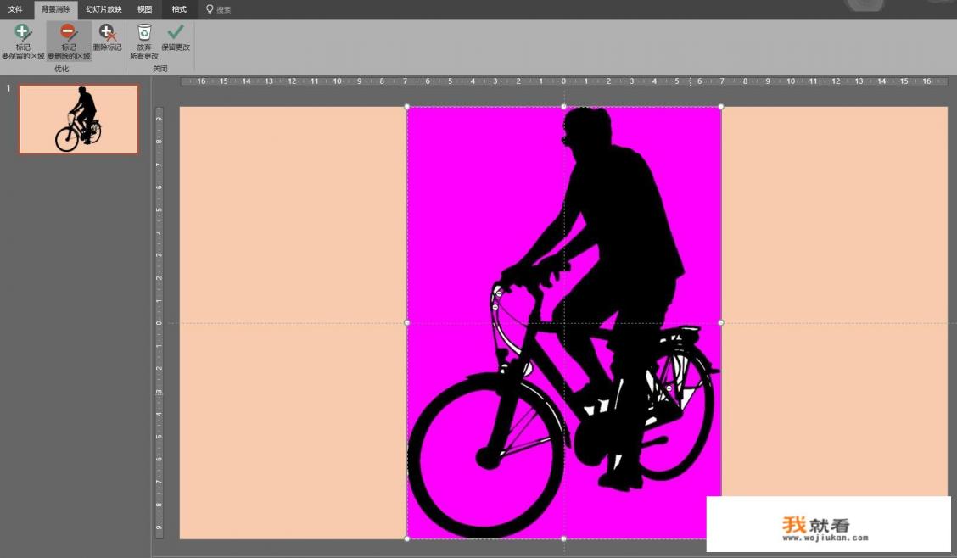957x558 pixels.
Task: Open the 视图 (View) tab
Action: point(144,9)
